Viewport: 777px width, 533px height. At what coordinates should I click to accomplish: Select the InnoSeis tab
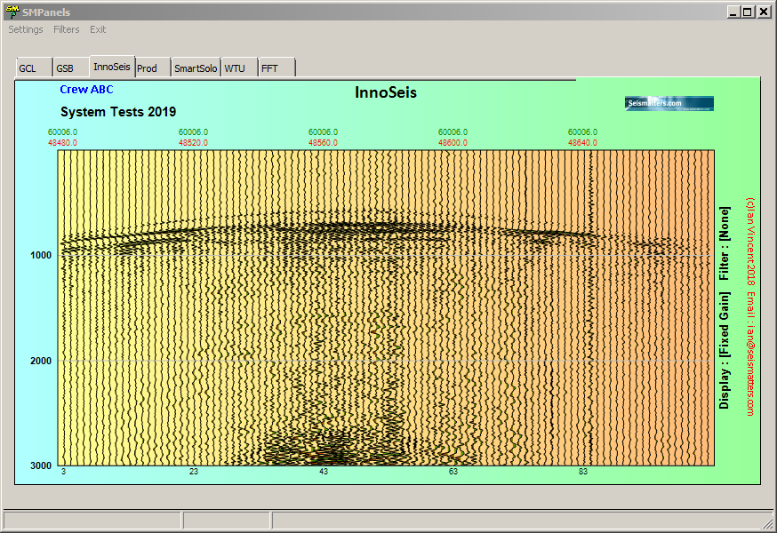click(112, 67)
